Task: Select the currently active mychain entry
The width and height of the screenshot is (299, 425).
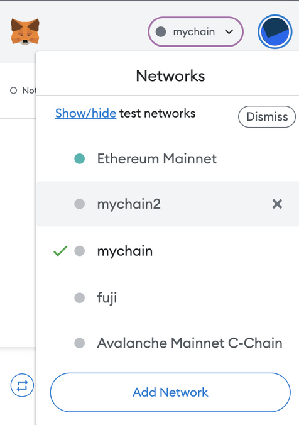Action: tap(168, 251)
